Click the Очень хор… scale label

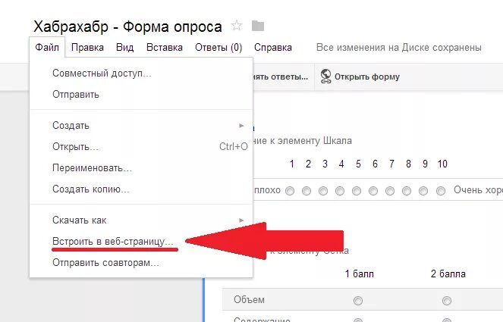tap(478, 190)
